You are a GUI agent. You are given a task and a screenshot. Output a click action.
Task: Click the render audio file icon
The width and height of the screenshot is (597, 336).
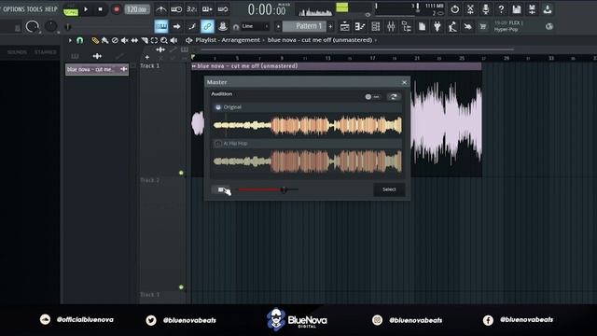click(532, 9)
